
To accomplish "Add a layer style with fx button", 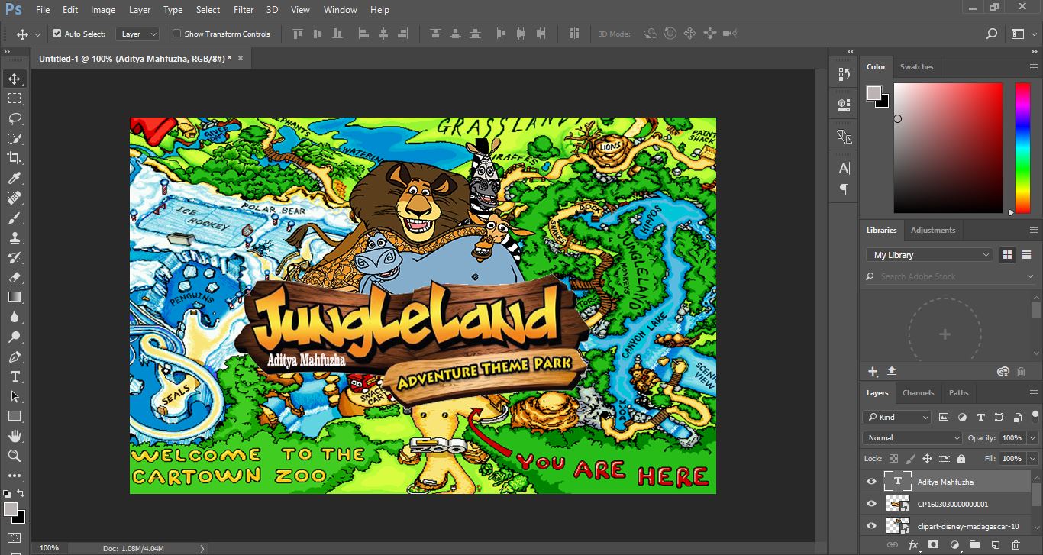I will point(913,545).
